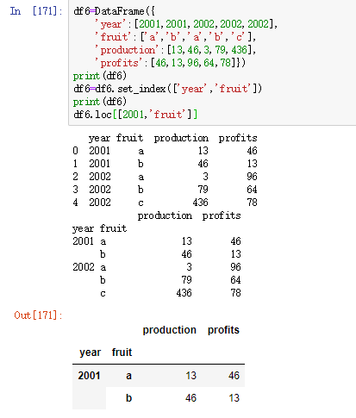The width and height of the screenshot is (356, 418).
Task: Click bold 'profits' header in Out table
Action: 223,330
